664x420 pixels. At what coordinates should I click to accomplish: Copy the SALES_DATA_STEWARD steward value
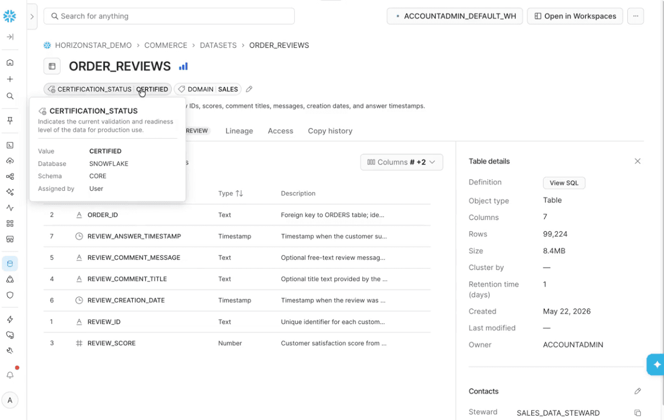pos(637,413)
